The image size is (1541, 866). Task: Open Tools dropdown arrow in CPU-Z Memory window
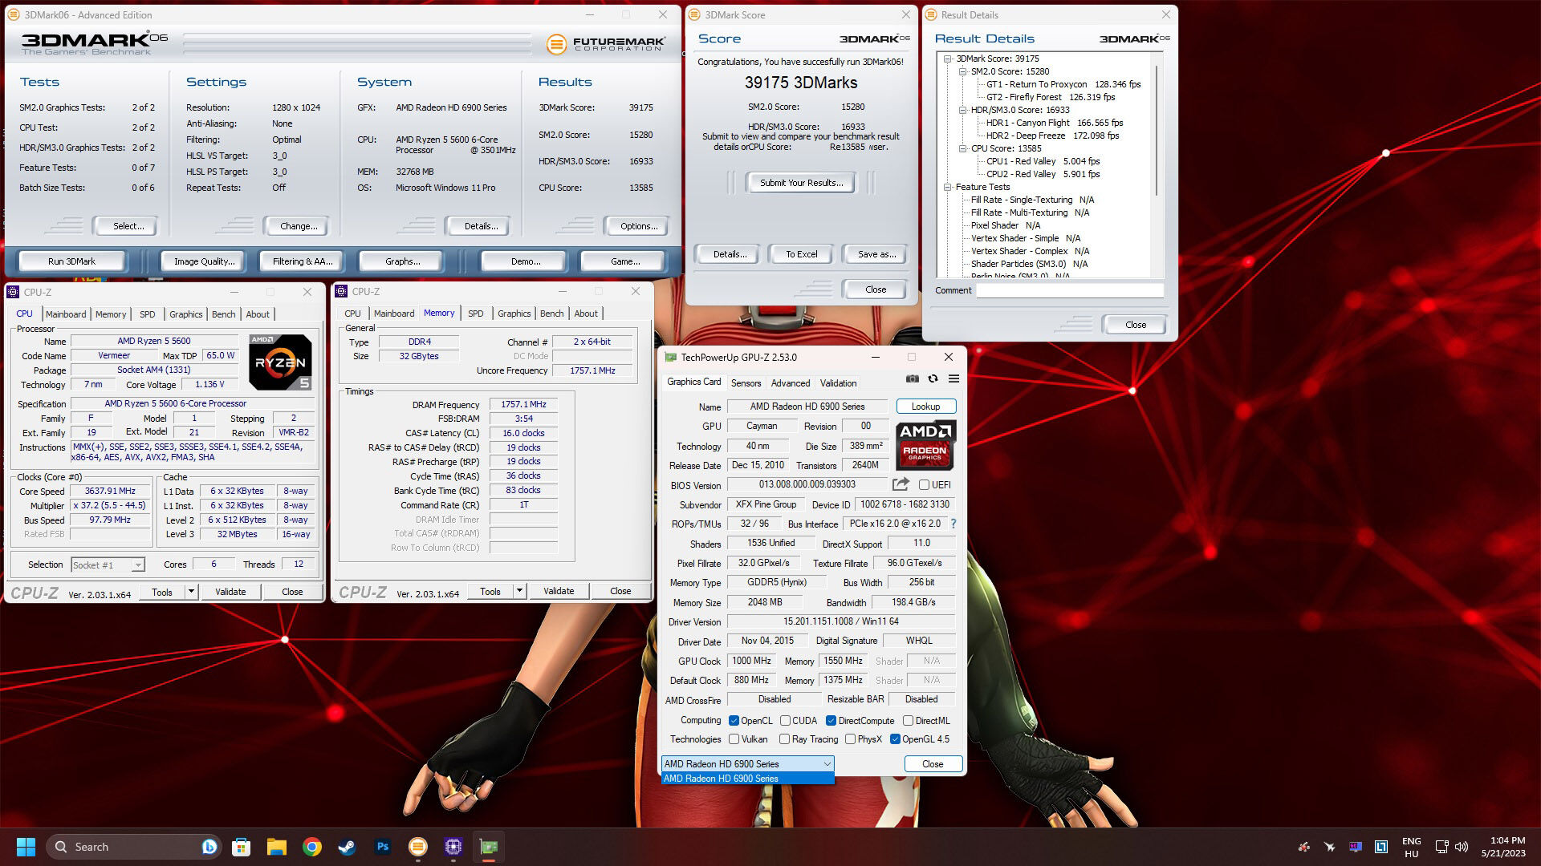pyautogui.click(x=519, y=592)
